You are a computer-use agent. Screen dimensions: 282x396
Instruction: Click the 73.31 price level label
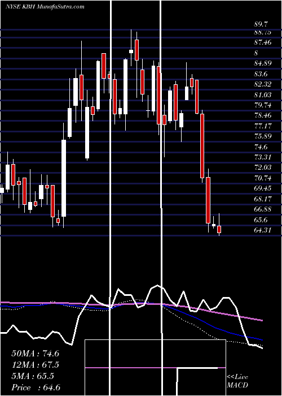pos(263,157)
